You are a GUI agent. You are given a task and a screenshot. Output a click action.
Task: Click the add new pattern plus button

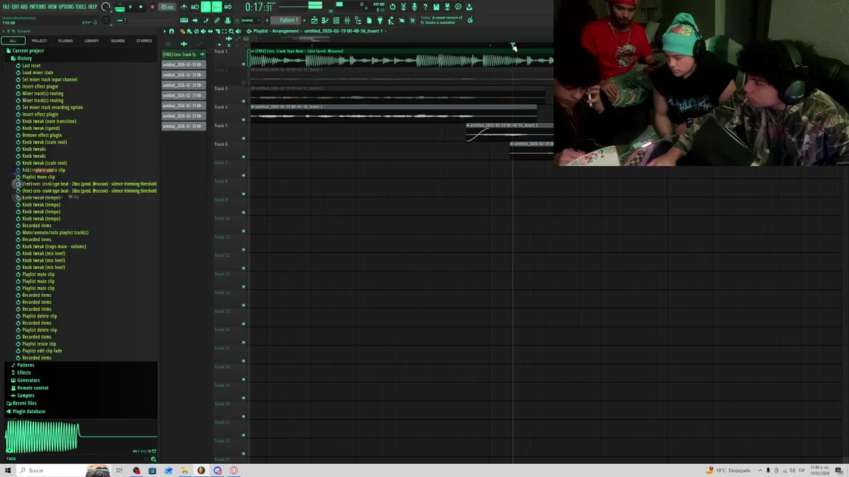click(x=304, y=21)
